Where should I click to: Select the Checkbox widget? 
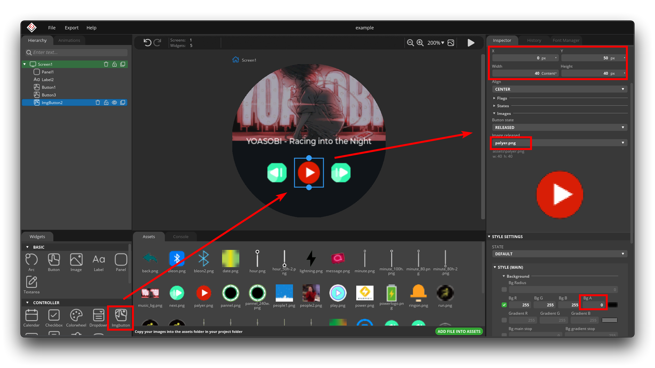point(54,318)
